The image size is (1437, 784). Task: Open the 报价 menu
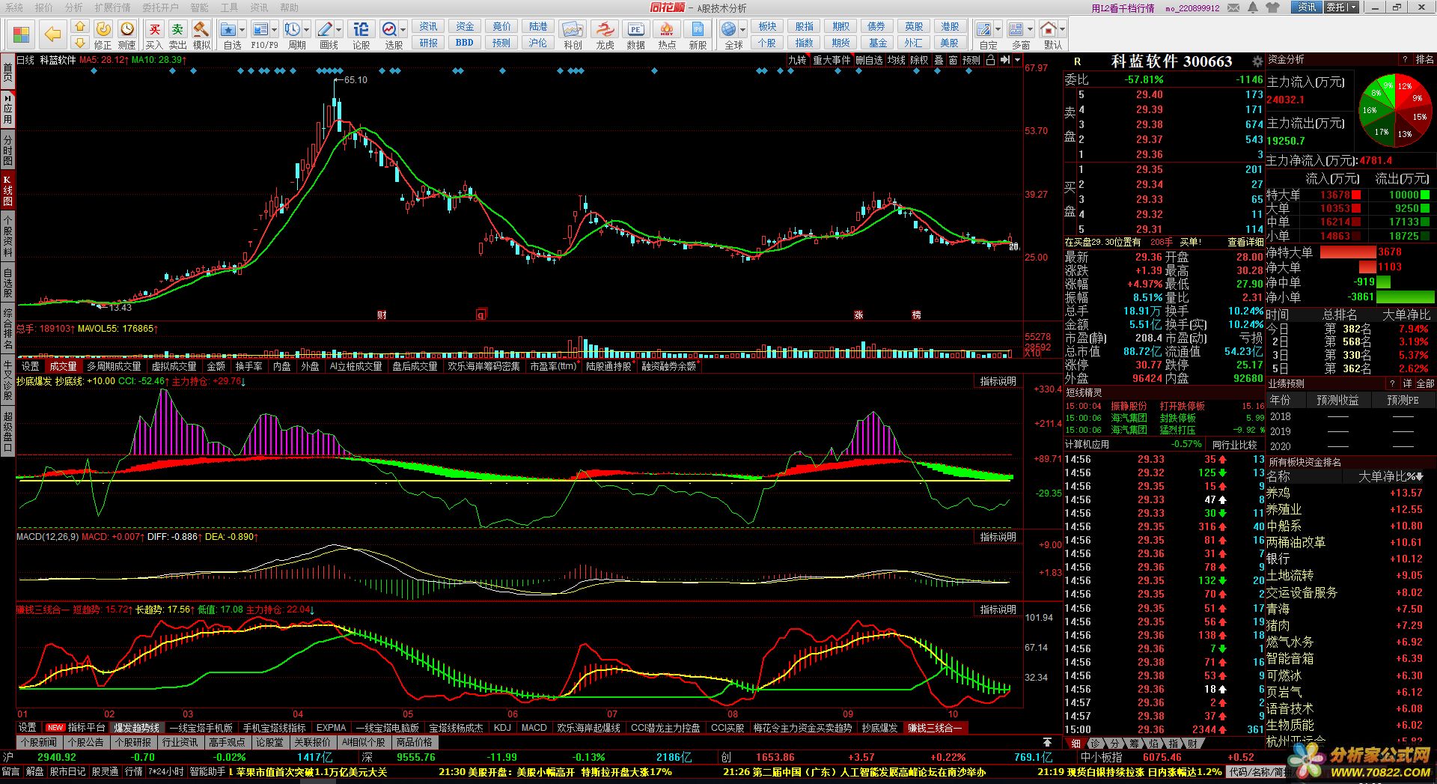(44, 7)
